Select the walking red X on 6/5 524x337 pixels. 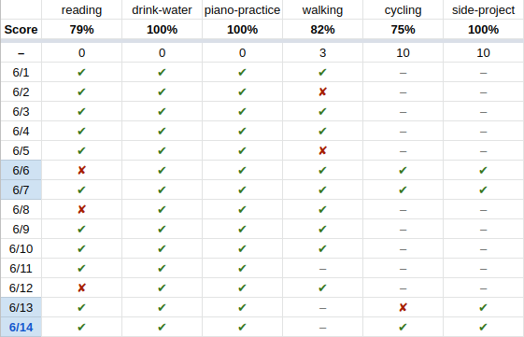pos(322,150)
